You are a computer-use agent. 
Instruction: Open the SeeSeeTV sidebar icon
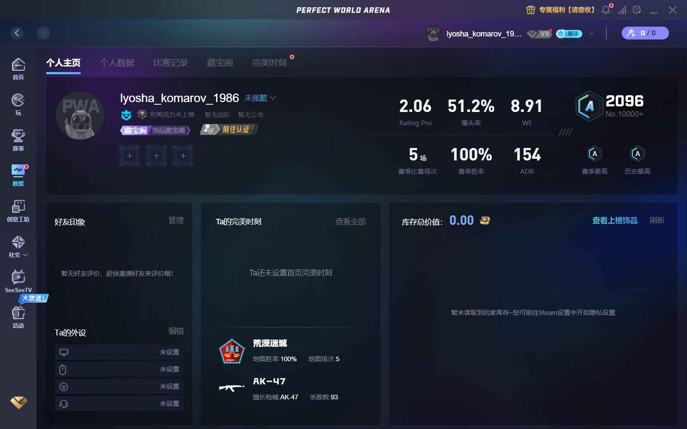click(18, 281)
